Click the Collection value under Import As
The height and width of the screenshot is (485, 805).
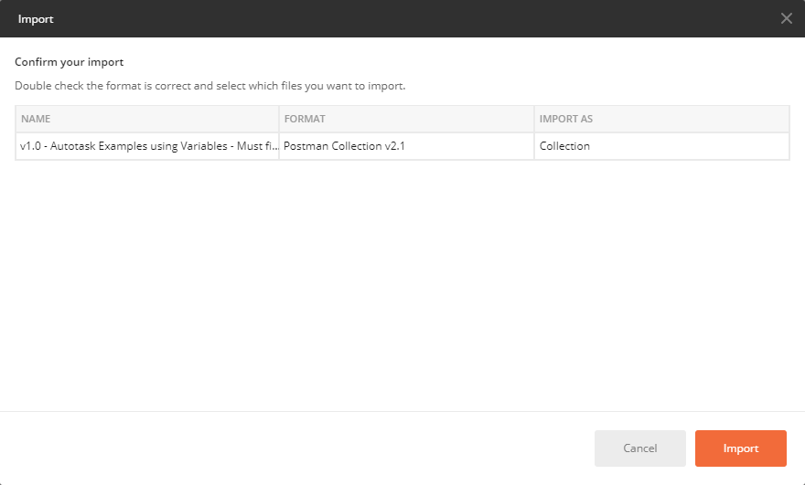(x=564, y=146)
